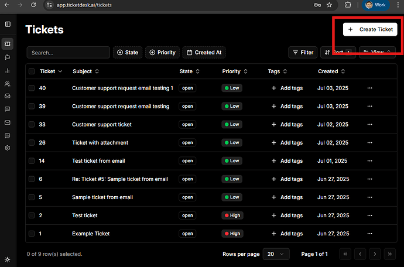
Task: Sort by the Subject column header
Action: pos(85,71)
